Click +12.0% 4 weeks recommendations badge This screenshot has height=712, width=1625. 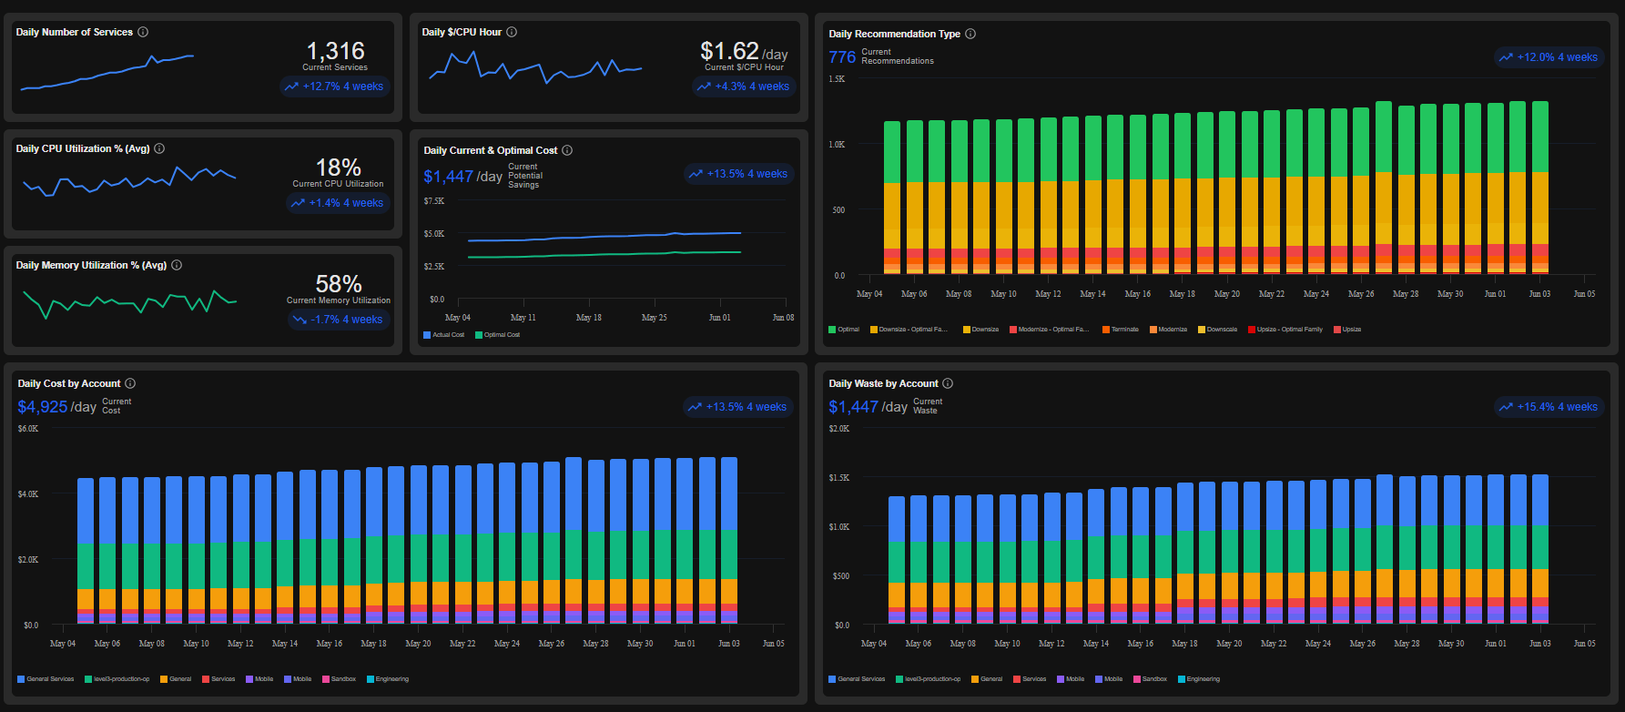pyautogui.click(x=1549, y=57)
